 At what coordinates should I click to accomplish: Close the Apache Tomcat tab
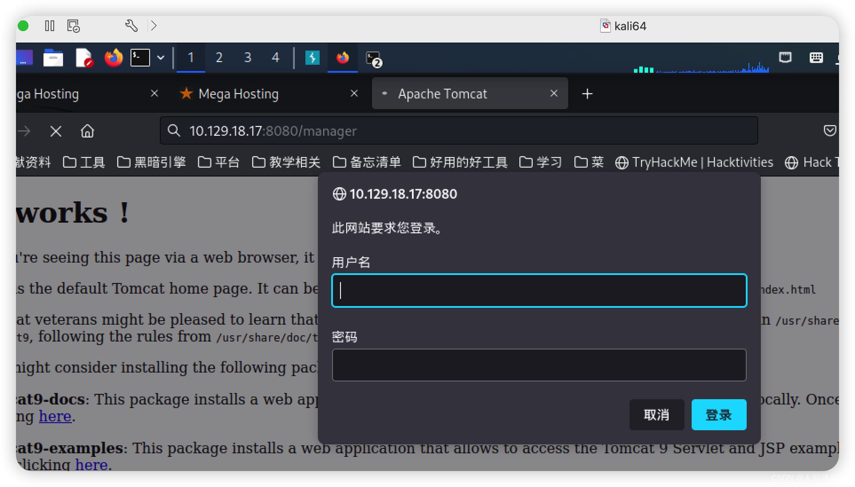(x=554, y=94)
